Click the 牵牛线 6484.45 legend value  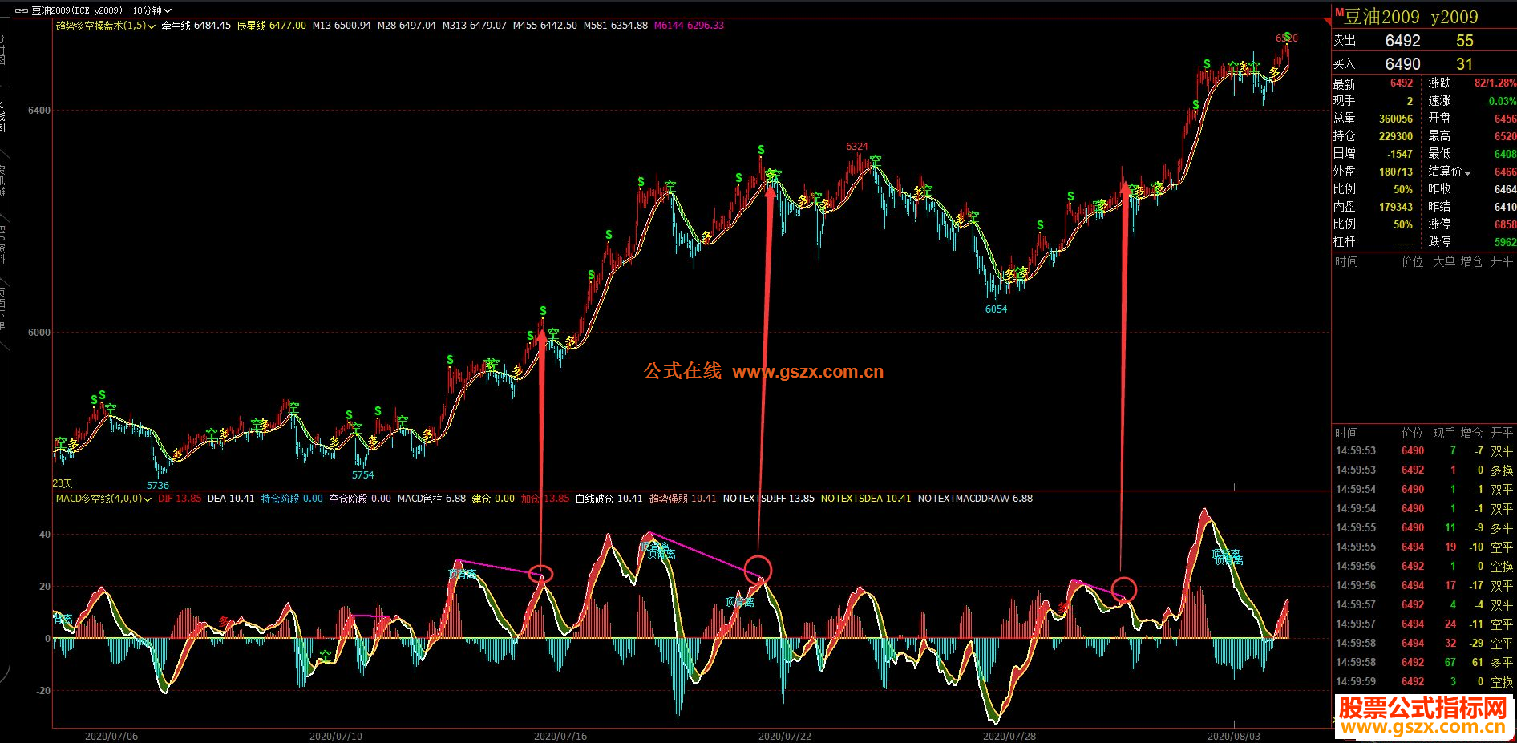pos(196,26)
